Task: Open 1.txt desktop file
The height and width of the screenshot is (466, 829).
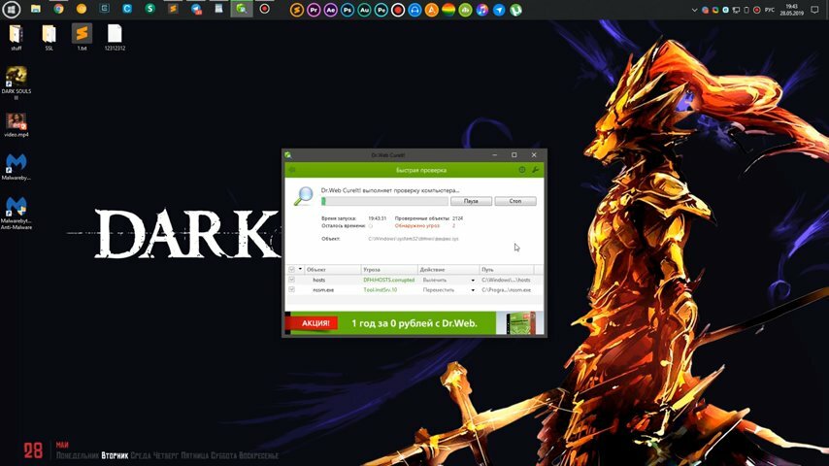Action: (x=82, y=37)
